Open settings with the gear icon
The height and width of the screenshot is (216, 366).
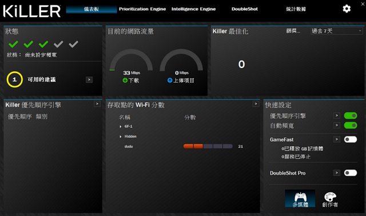point(347,9)
